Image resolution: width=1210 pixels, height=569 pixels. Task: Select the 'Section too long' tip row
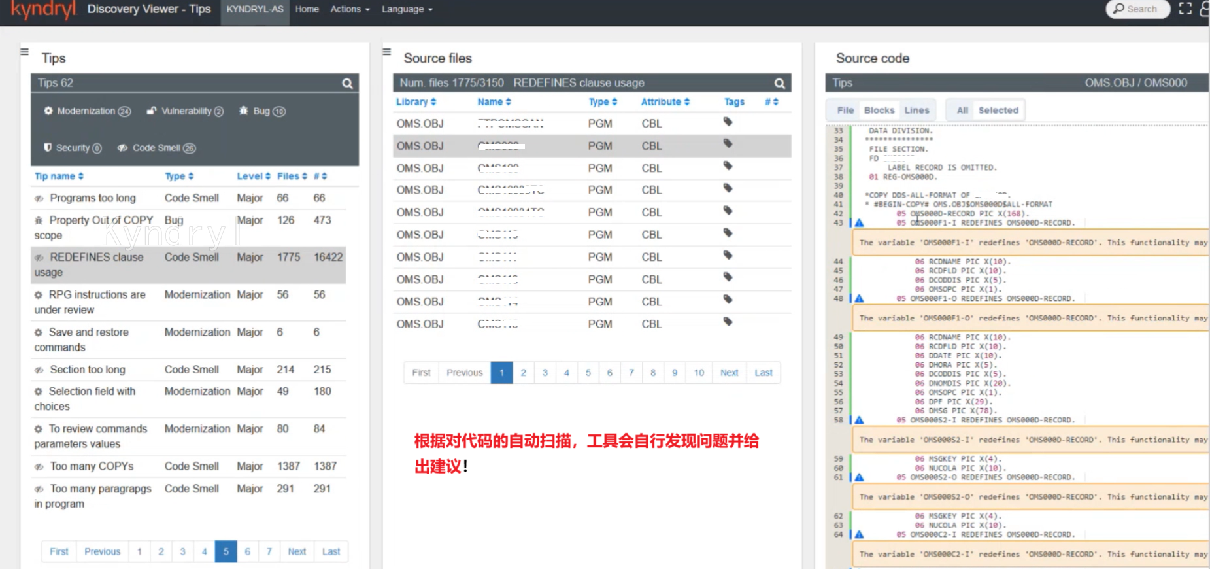click(x=188, y=370)
